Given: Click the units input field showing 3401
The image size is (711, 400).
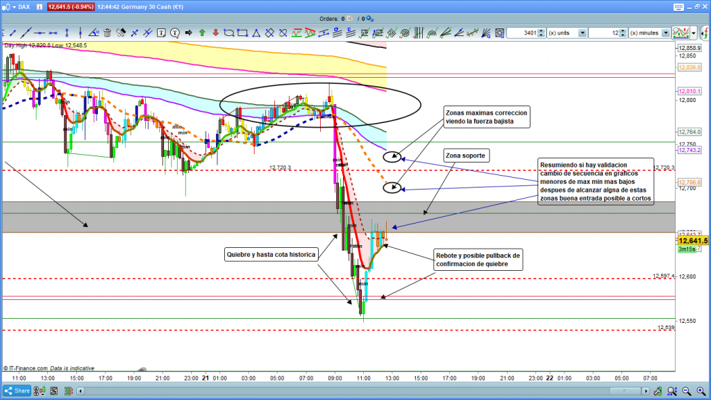Looking at the screenshot, I should coord(522,33).
